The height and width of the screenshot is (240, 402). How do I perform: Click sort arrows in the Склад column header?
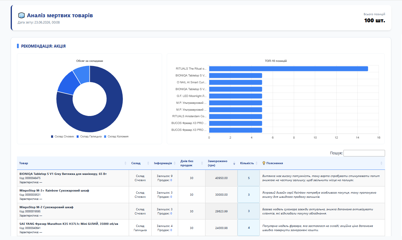click(148, 163)
